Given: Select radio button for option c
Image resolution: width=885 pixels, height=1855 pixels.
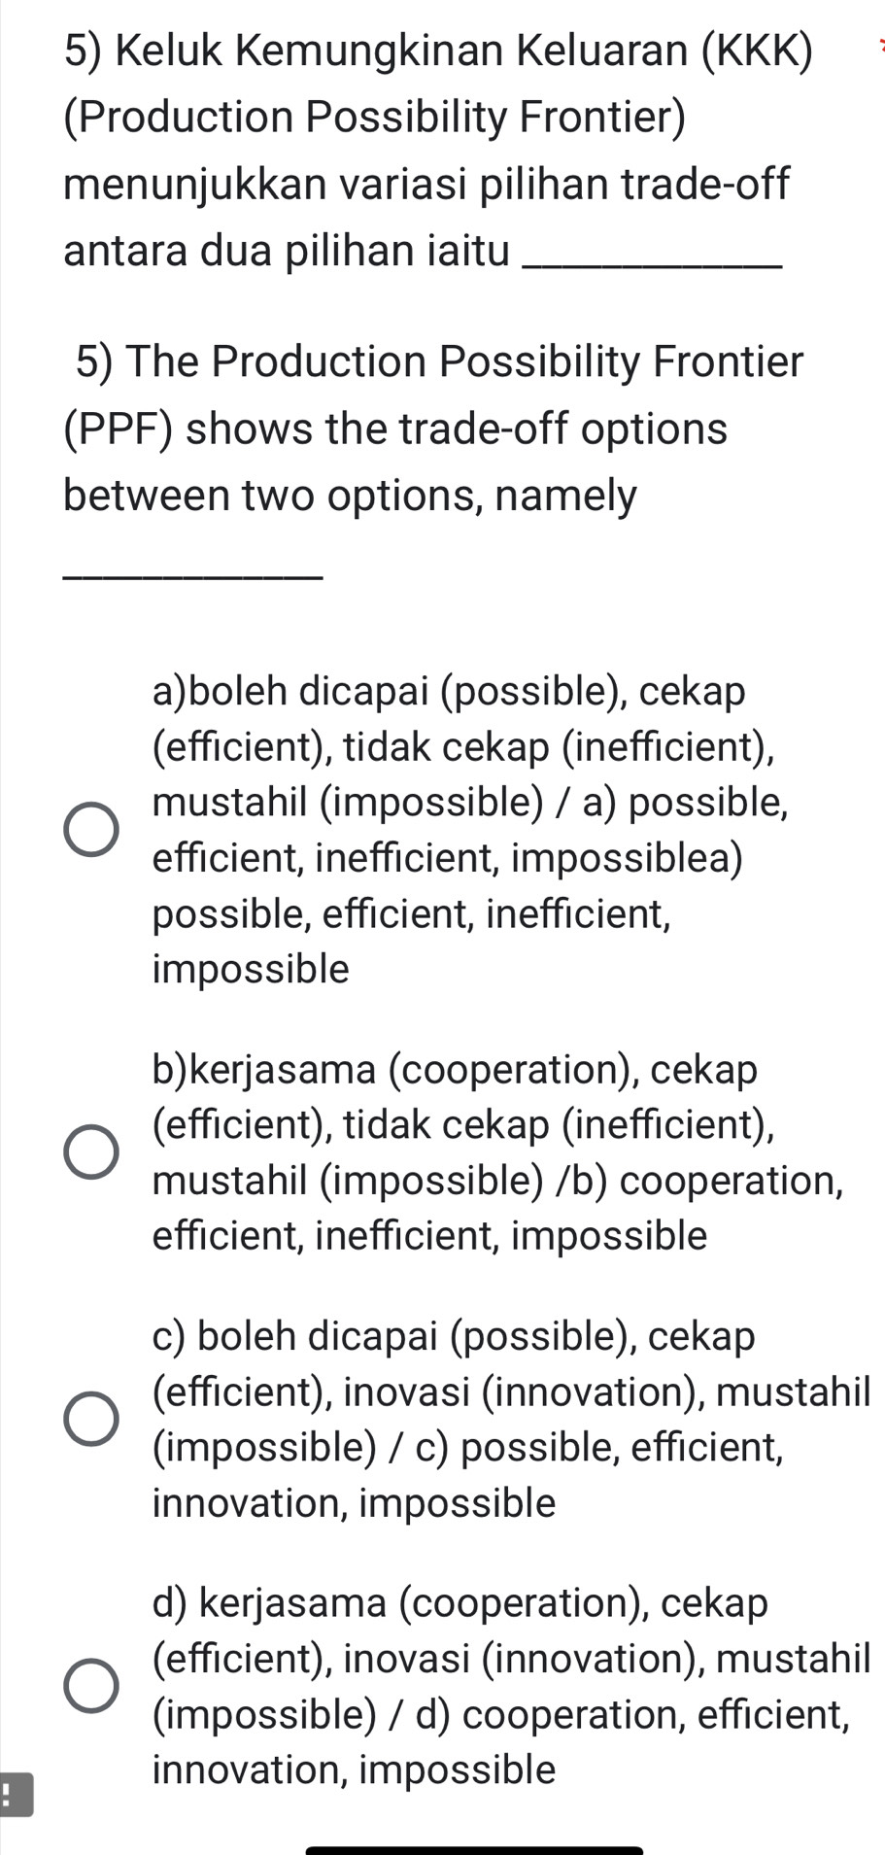Looking at the screenshot, I should 92,1419.
